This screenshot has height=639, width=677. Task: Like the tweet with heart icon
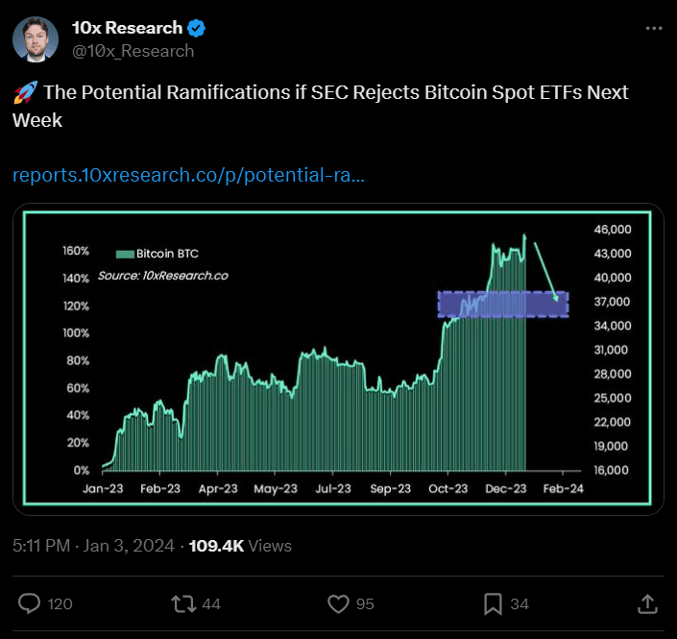(338, 603)
